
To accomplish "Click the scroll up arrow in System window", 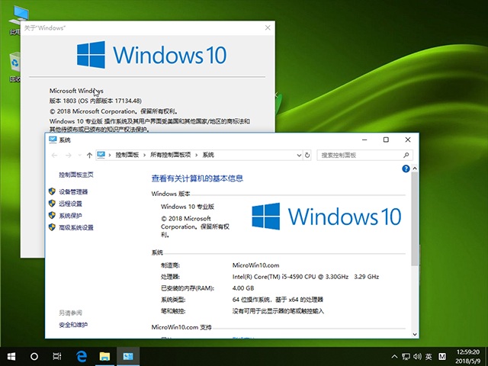I will (415, 169).
